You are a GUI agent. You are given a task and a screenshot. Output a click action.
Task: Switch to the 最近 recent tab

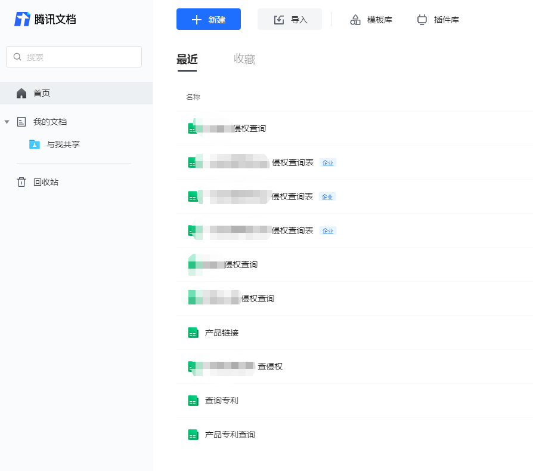pos(187,59)
